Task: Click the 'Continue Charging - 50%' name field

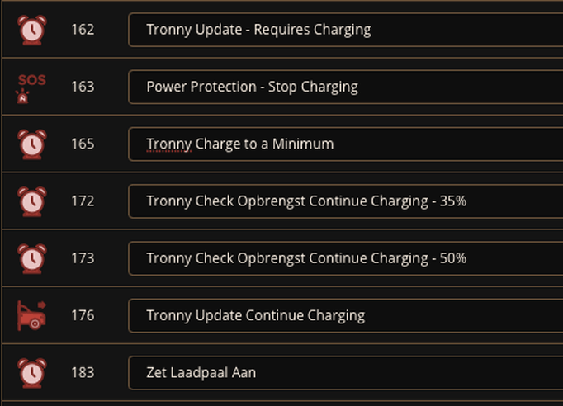Action: click(345, 258)
